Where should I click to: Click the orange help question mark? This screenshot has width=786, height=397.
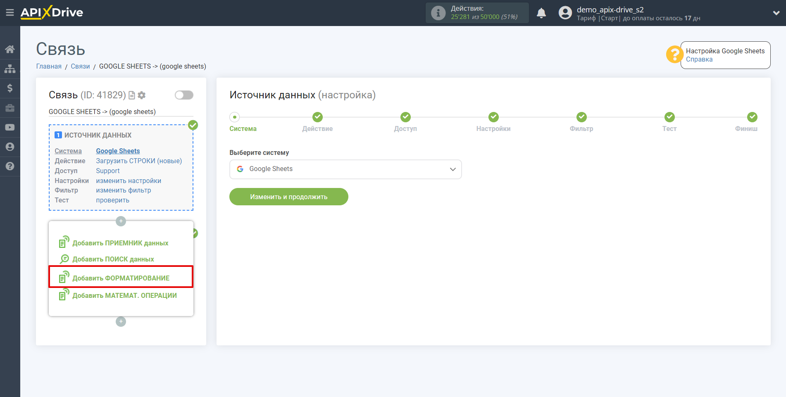point(674,55)
